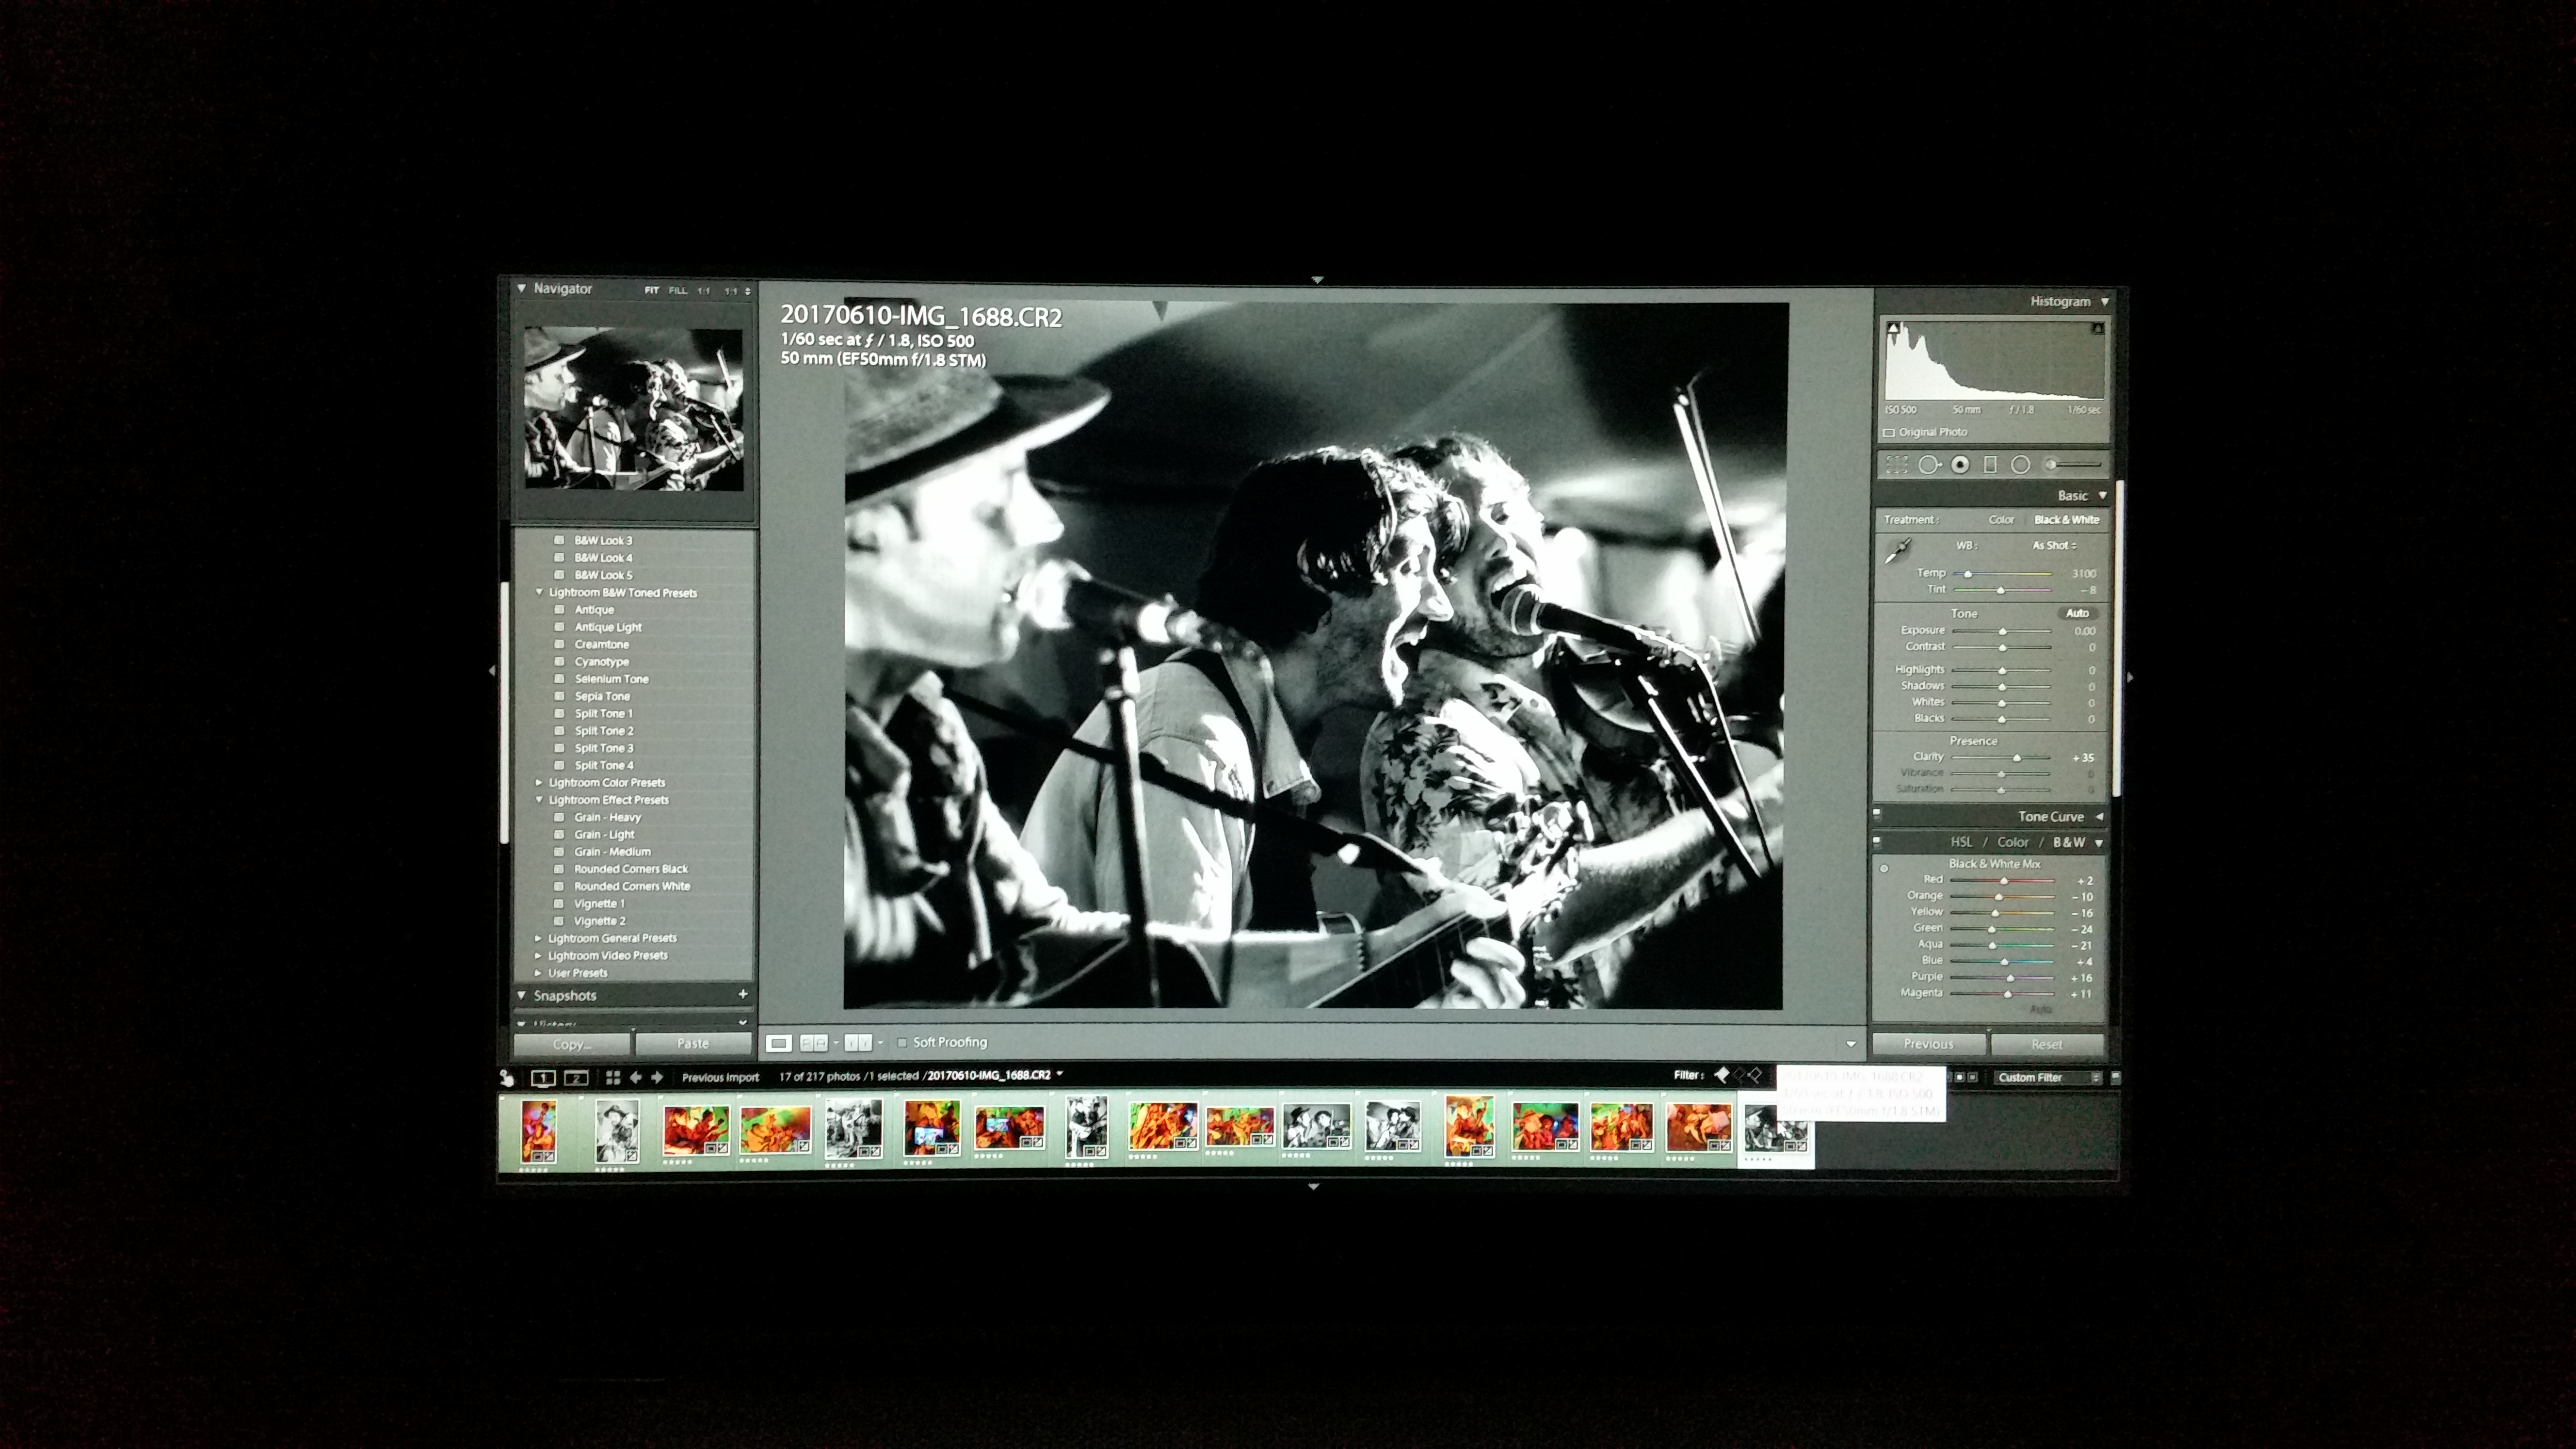Collapse the Histogram panel
2576x1449 pixels.
point(2104,301)
